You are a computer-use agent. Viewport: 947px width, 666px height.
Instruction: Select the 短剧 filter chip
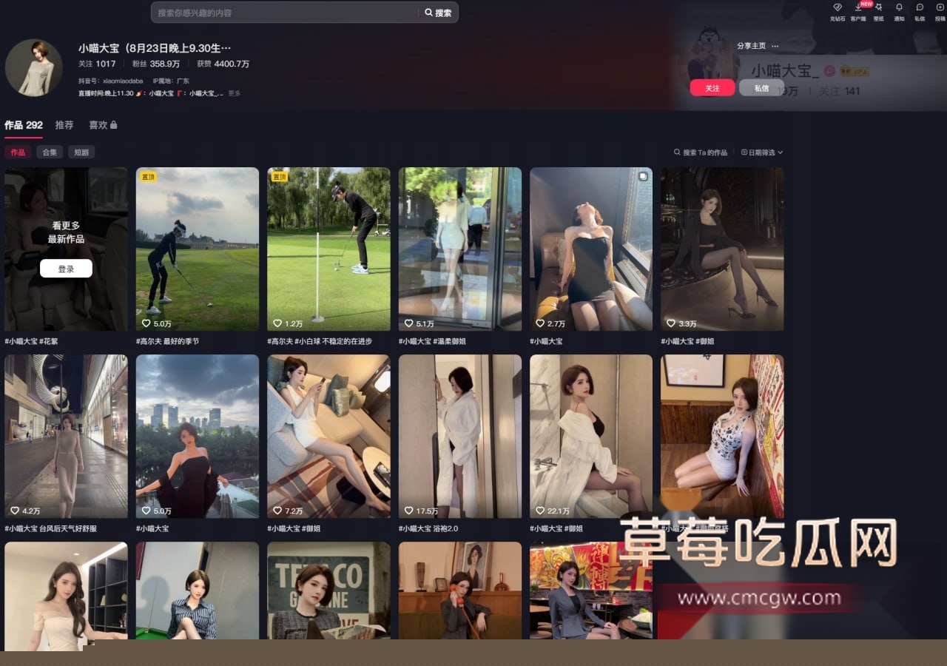coord(81,152)
